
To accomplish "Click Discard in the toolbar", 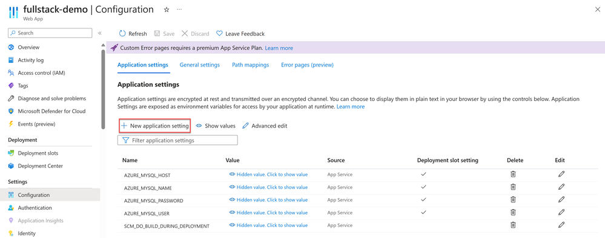I will tap(195, 33).
